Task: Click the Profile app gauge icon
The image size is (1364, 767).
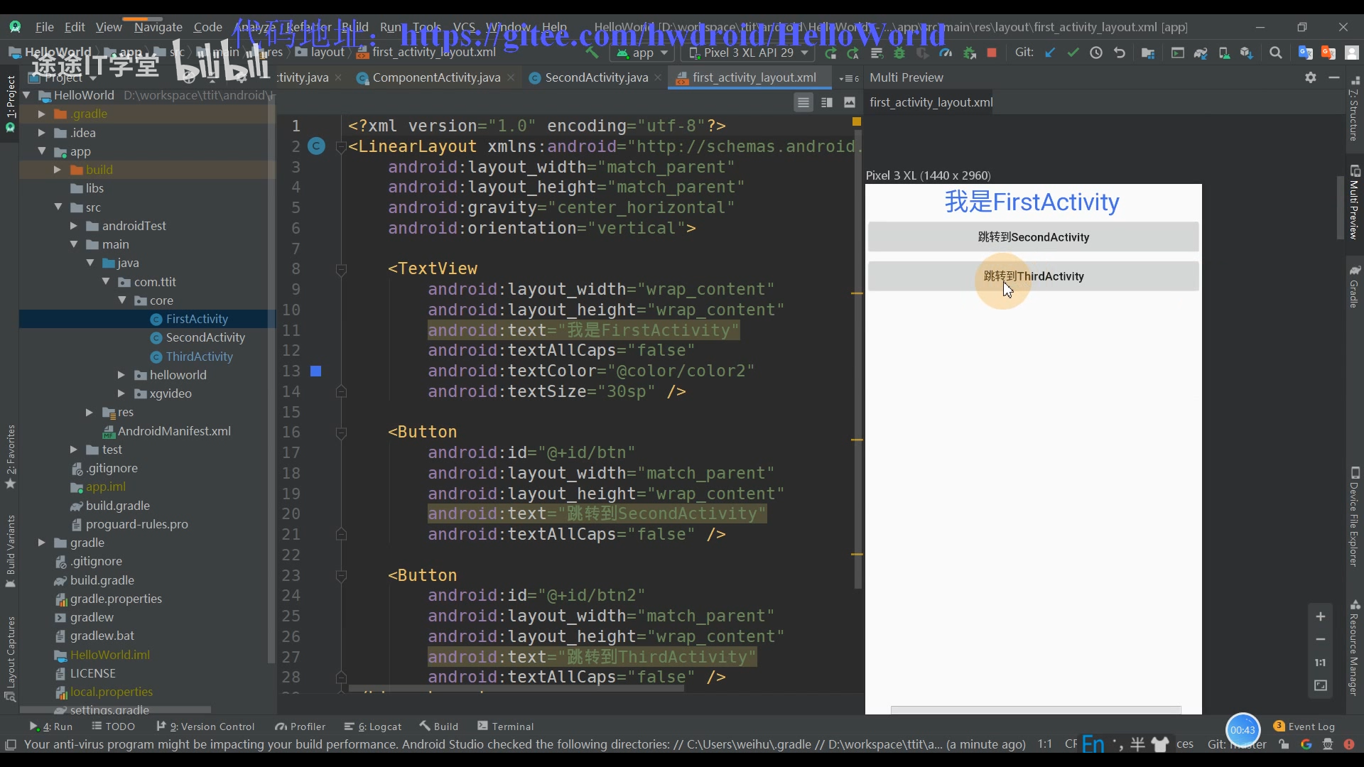Action: [x=946, y=53]
